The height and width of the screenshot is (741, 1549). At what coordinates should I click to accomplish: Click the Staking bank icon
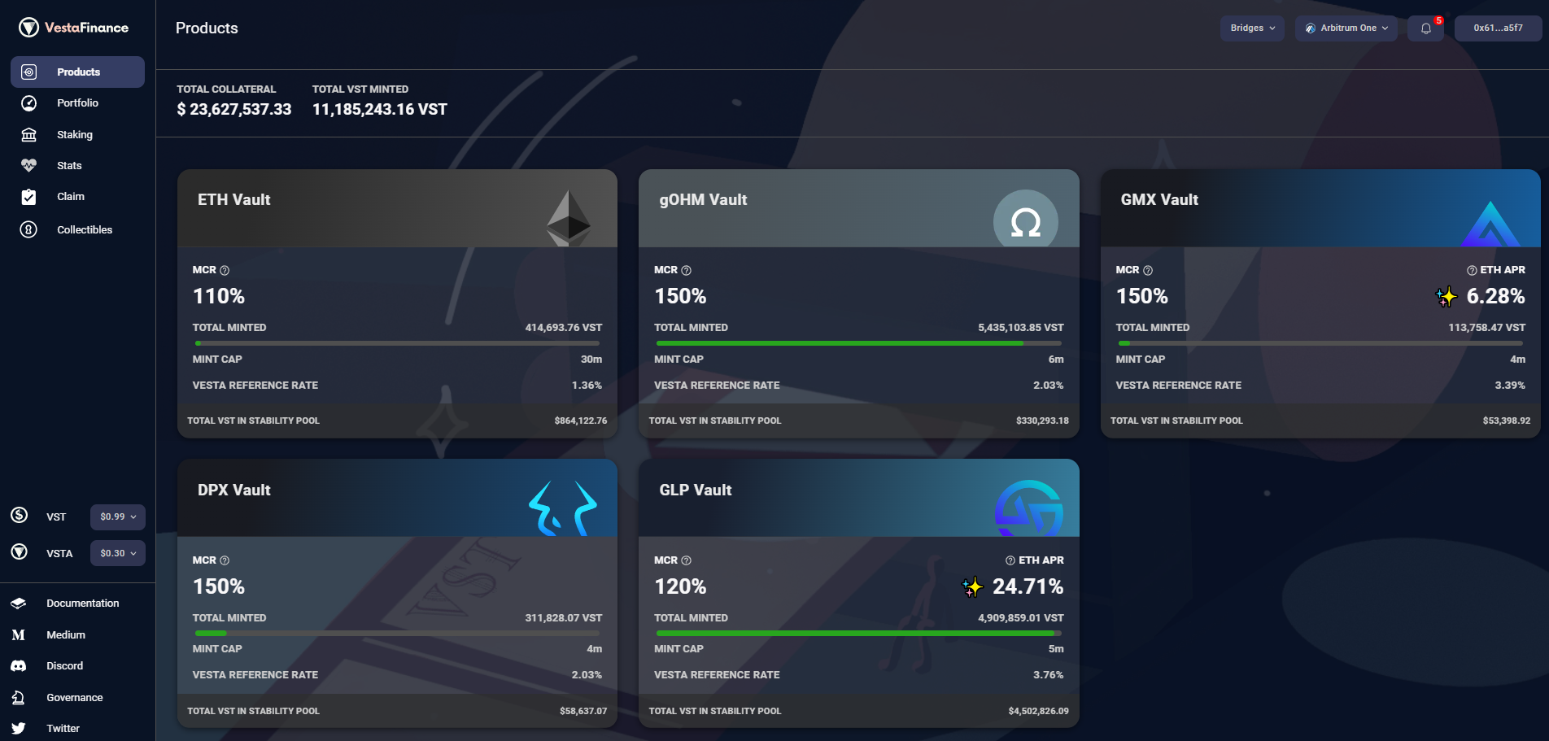coord(28,134)
